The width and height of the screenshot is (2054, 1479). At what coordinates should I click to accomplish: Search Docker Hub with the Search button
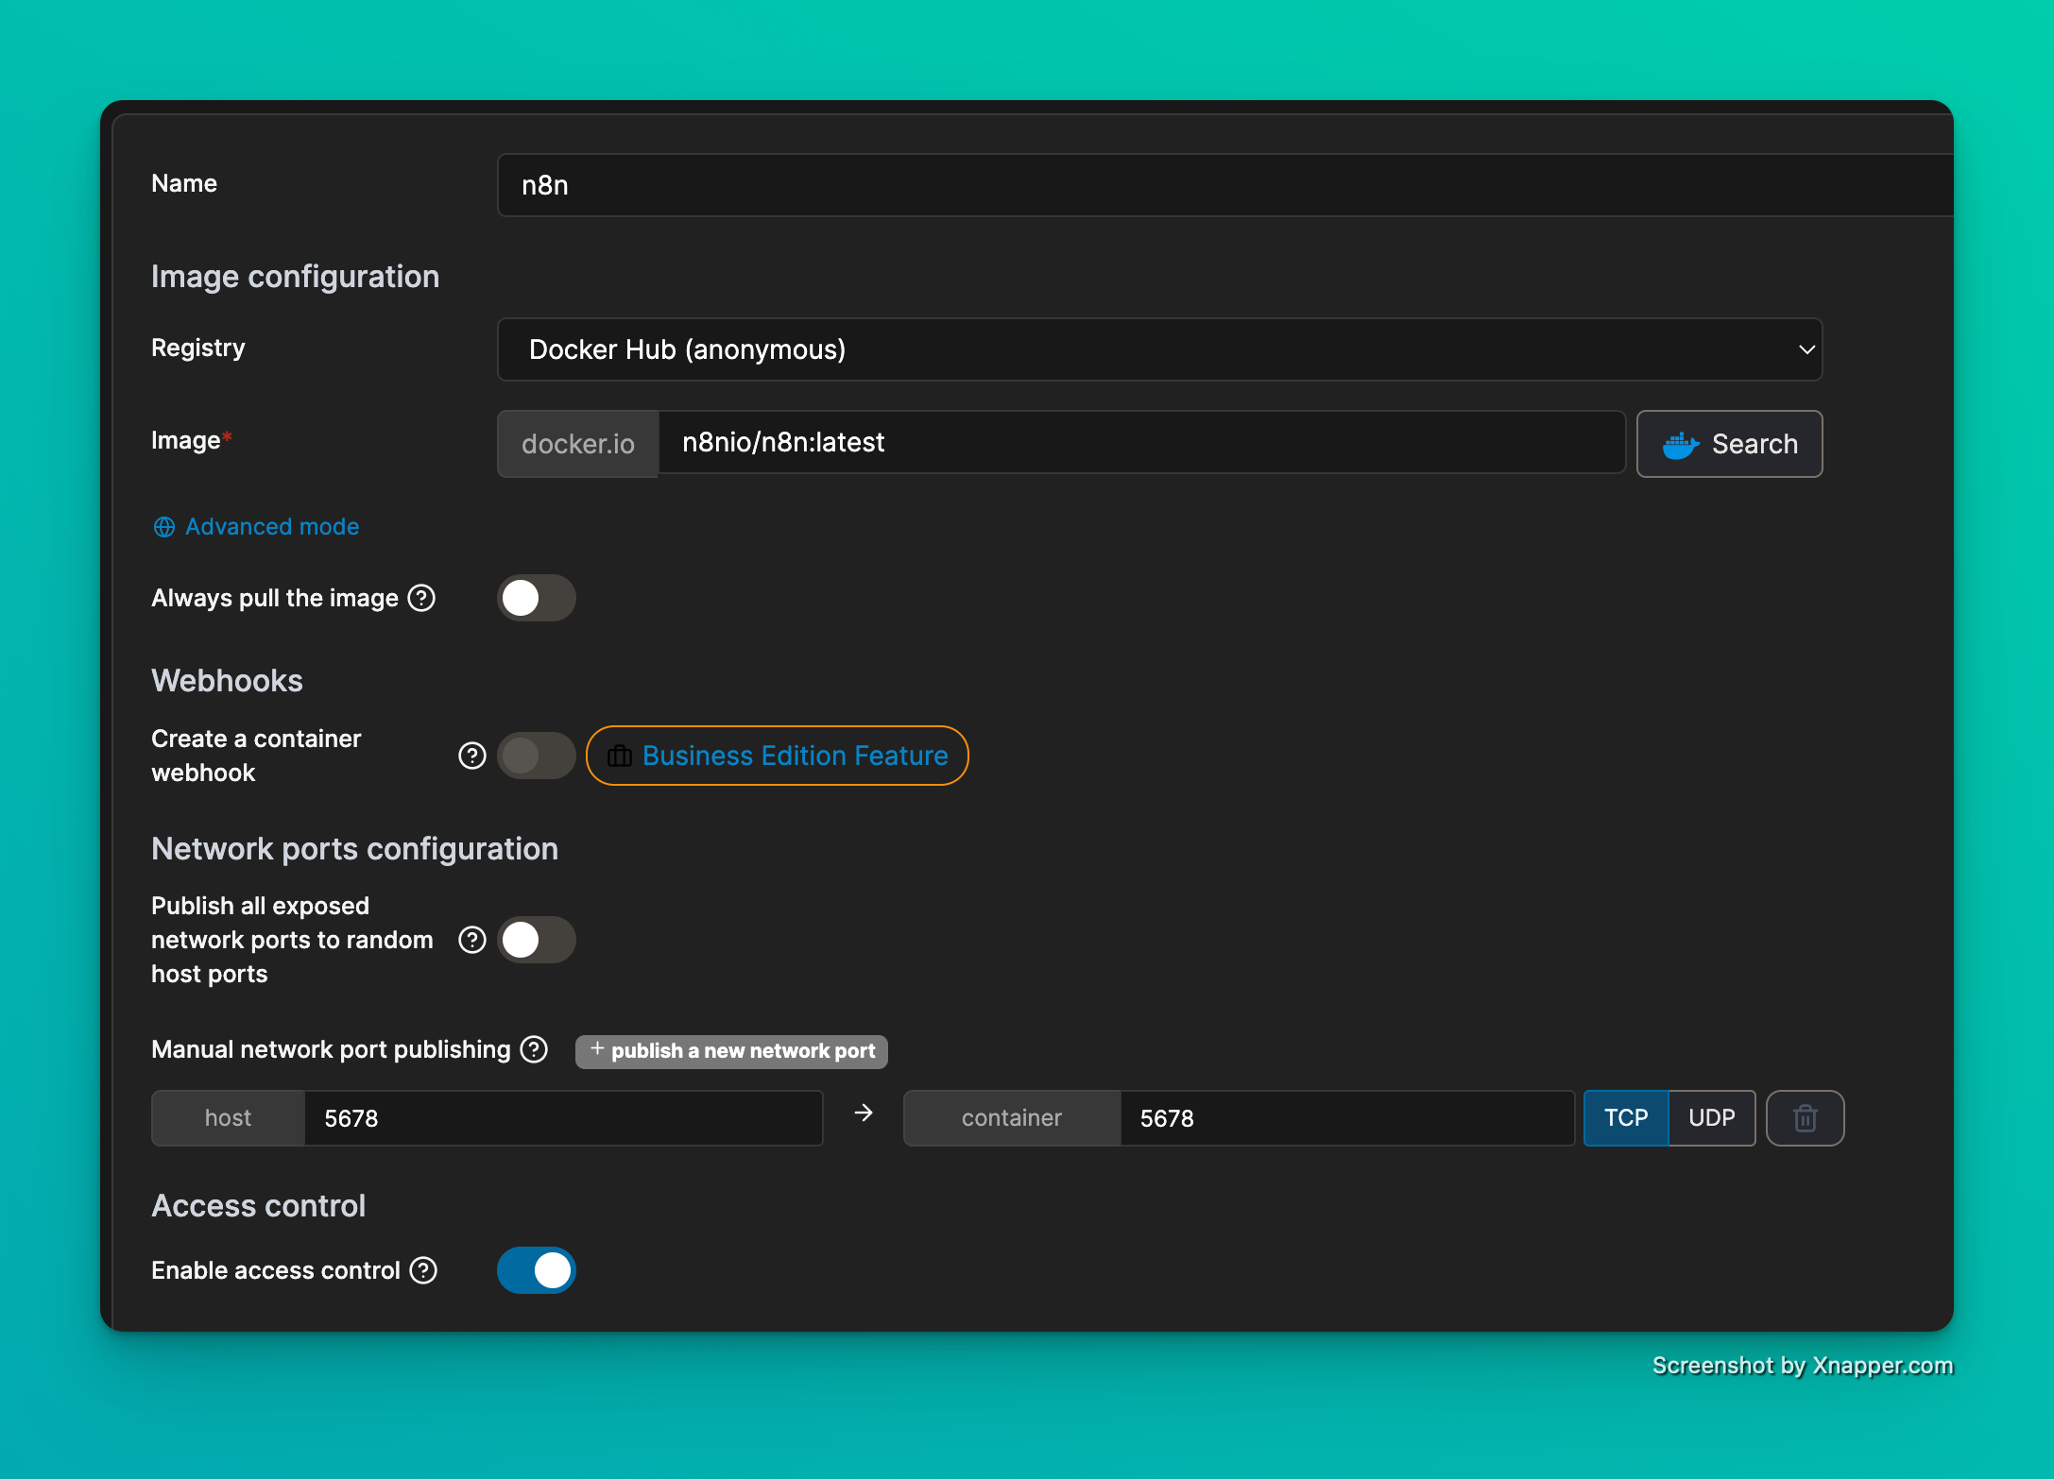point(1730,444)
